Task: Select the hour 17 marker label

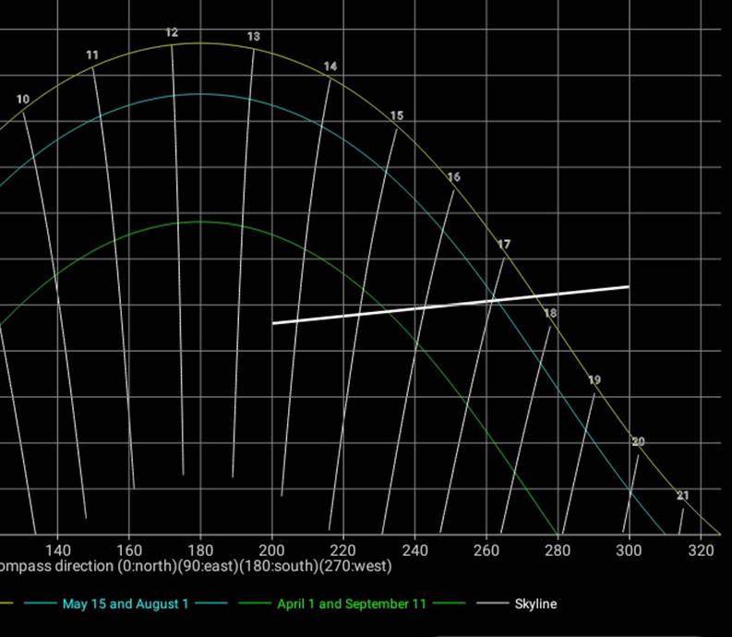Action: 503,245
